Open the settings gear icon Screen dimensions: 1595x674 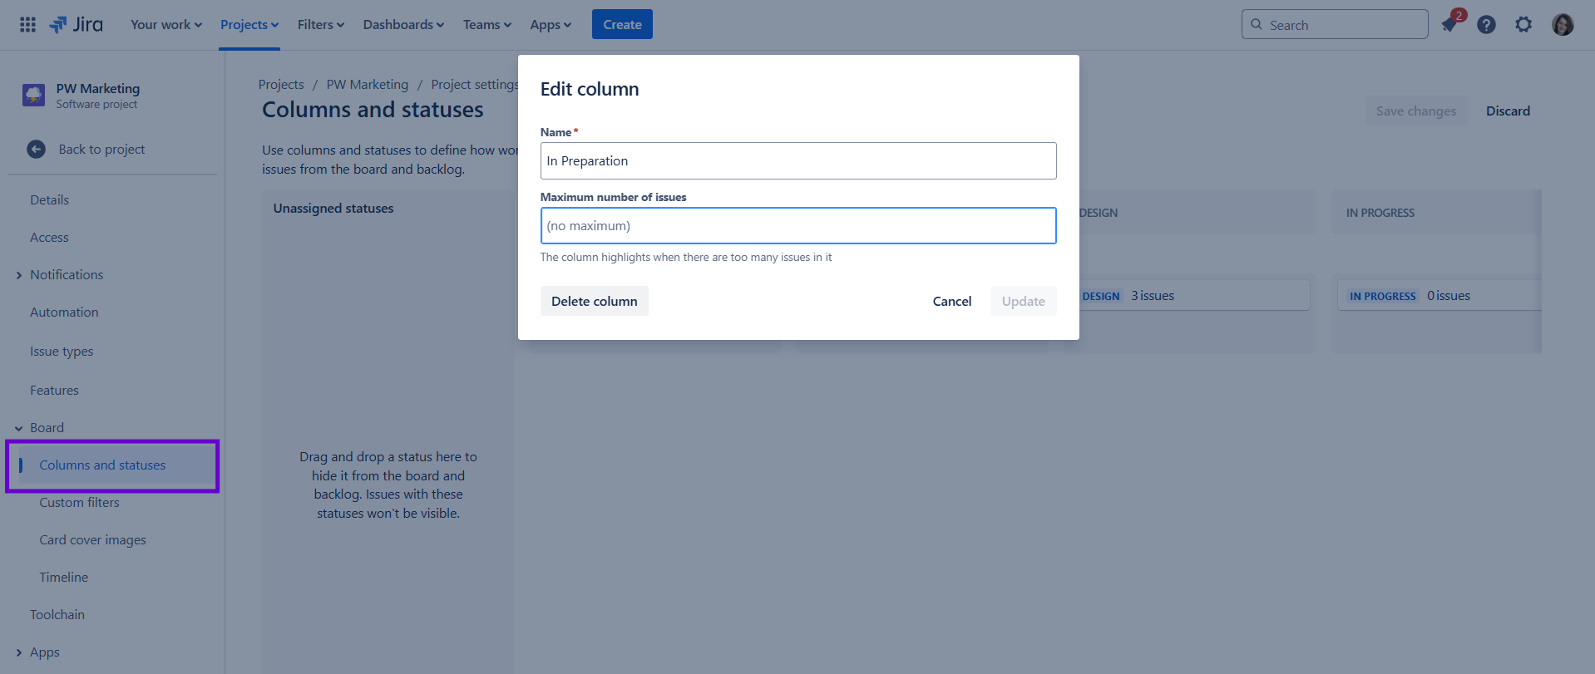pos(1523,25)
